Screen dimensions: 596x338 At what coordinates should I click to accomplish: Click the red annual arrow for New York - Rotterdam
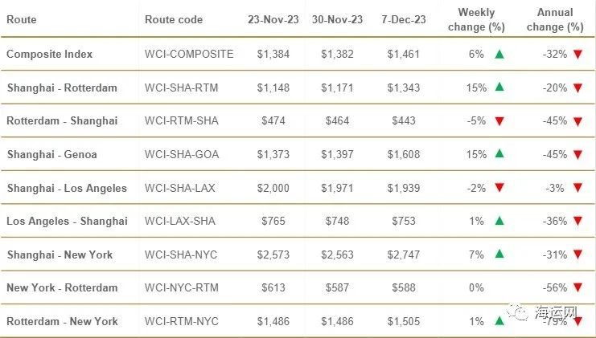click(x=578, y=288)
